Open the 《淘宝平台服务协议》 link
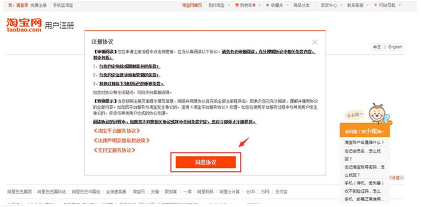This screenshot has height=207, width=421. click(x=116, y=131)
